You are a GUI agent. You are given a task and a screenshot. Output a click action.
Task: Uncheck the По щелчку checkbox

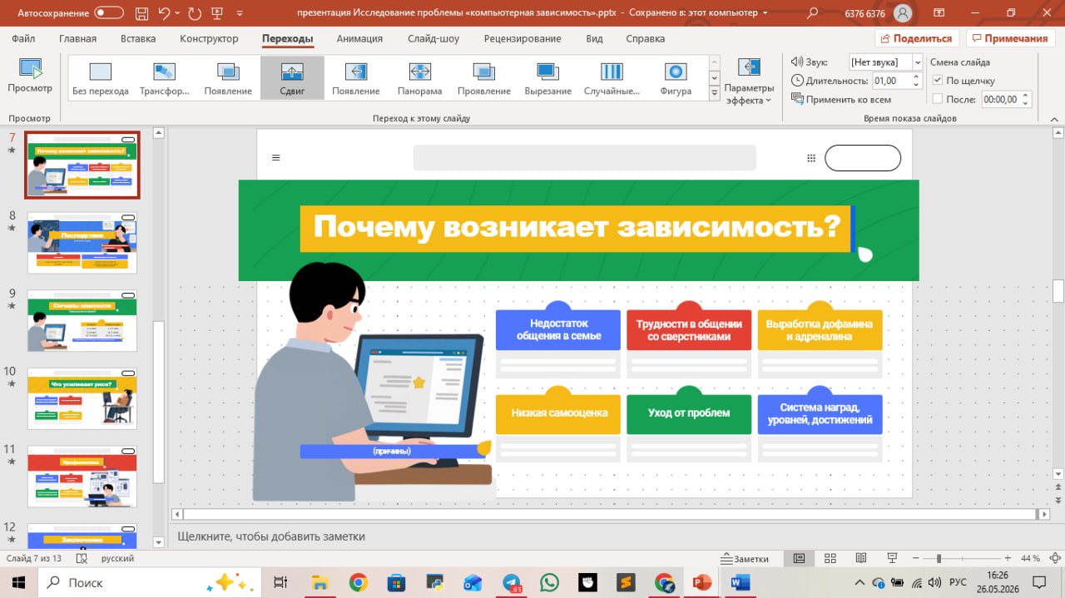click(938, 81)
